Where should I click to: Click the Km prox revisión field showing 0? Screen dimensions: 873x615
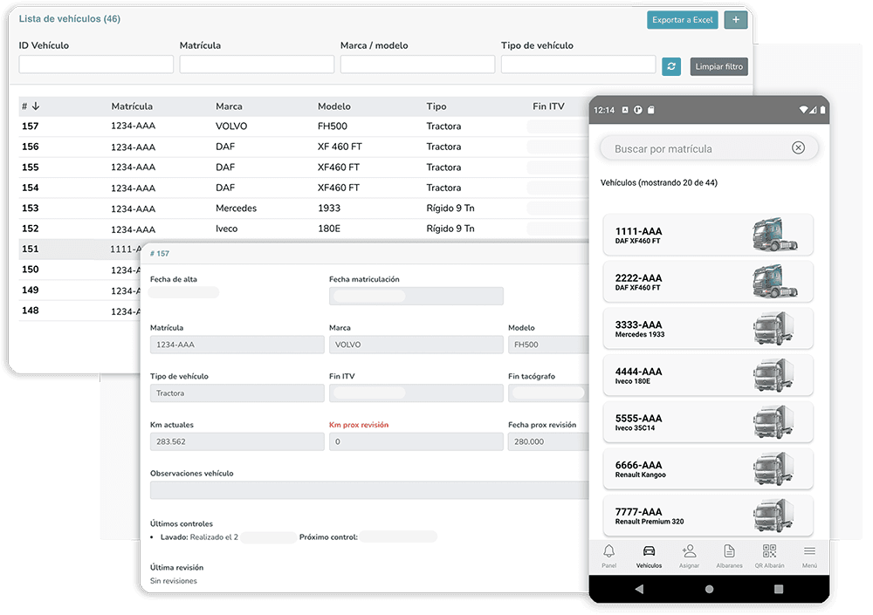(416, 441)
